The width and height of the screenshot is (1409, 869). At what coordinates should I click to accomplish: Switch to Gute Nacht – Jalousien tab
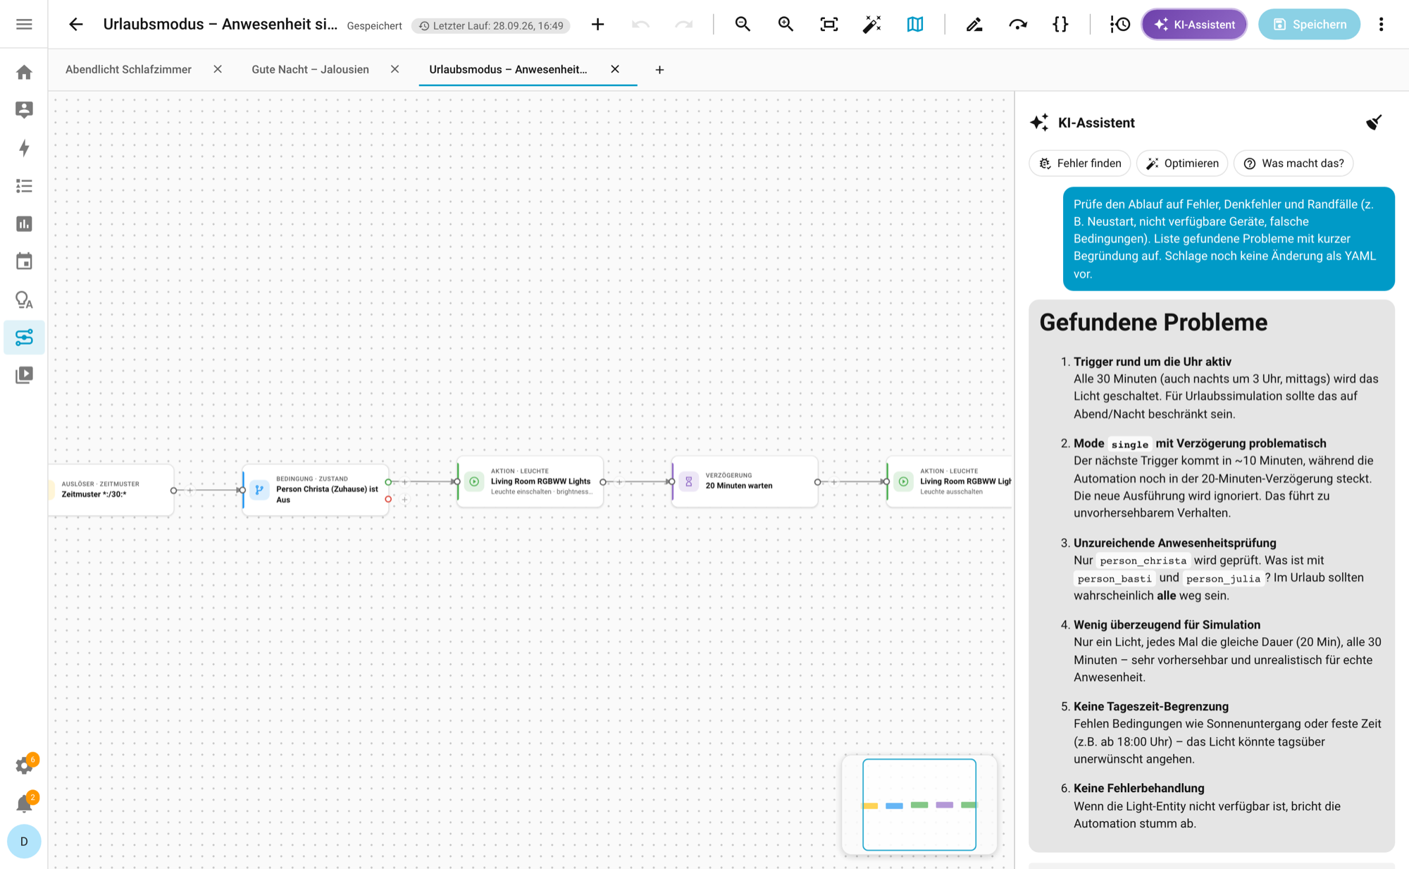tap(310, 69)
